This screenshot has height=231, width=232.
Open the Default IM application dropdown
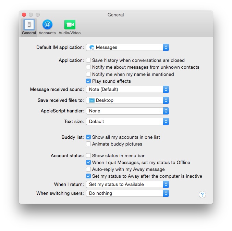[127, 47]
